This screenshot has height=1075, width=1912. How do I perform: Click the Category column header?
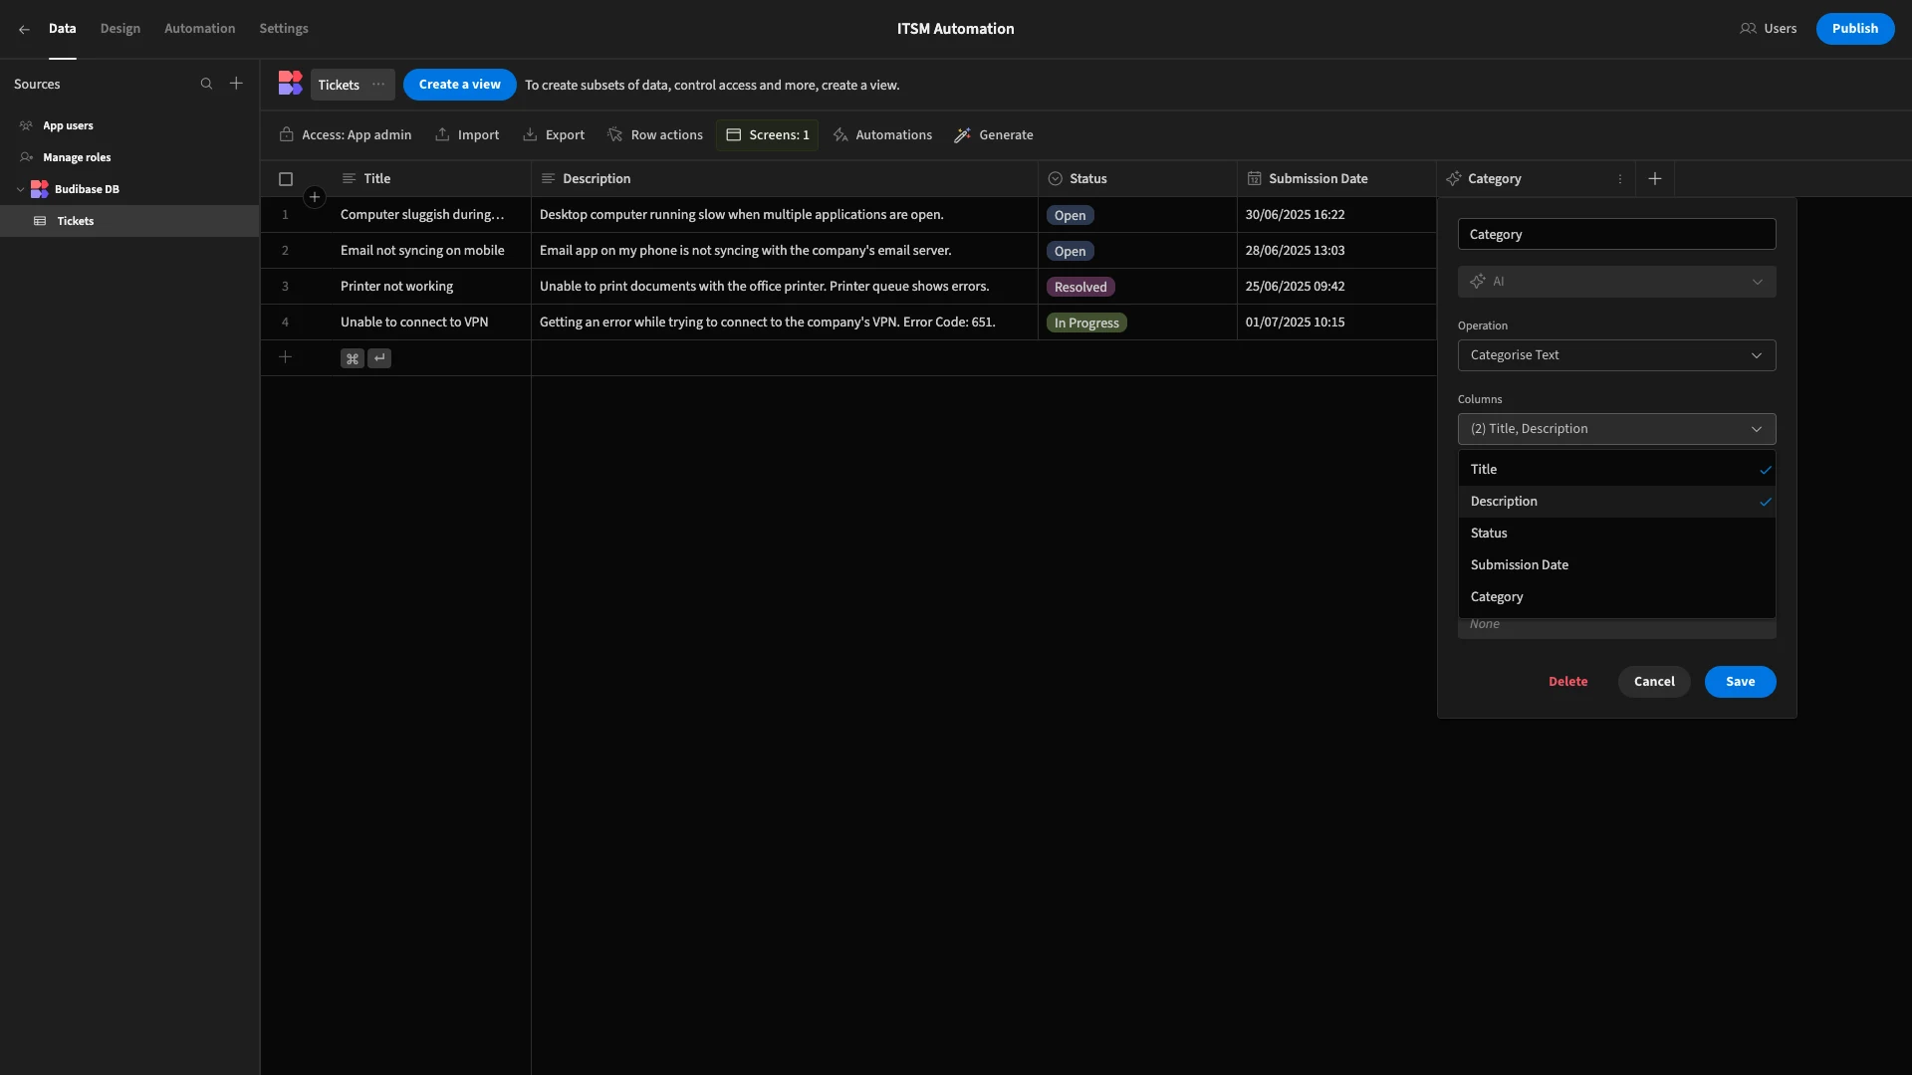point(1536,179)
